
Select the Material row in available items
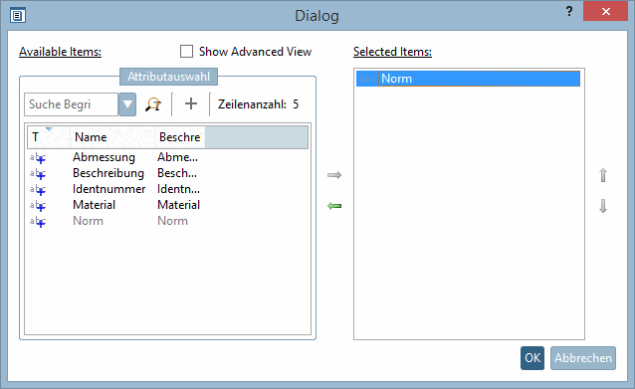167,205
